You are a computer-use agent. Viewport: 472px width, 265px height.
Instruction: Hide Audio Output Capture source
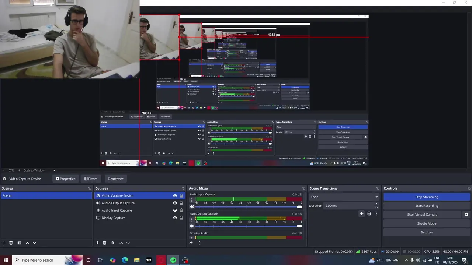coord(175,203)
